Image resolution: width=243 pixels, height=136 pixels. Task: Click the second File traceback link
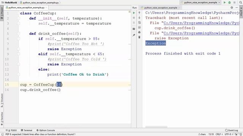tap(201, 33)
